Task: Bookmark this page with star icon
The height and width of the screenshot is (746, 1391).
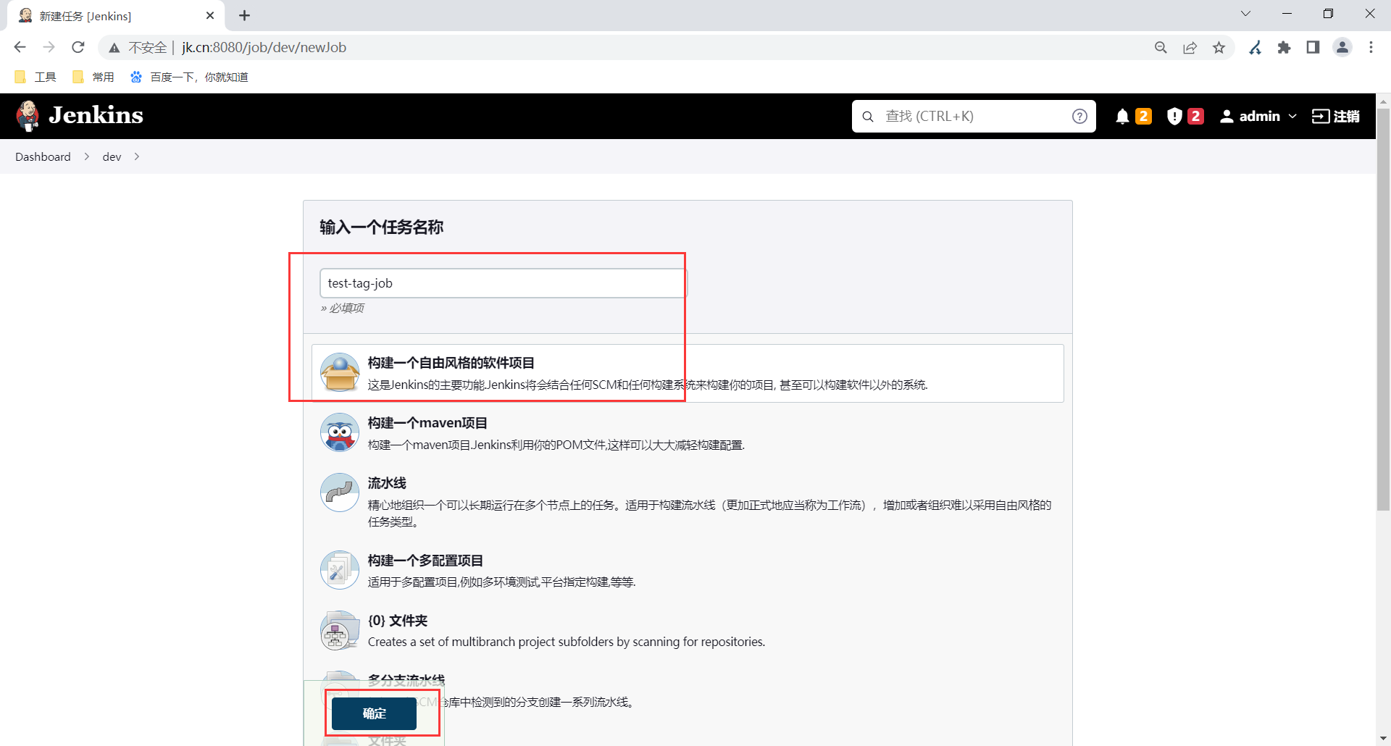Action: [x=1219, y=47]
